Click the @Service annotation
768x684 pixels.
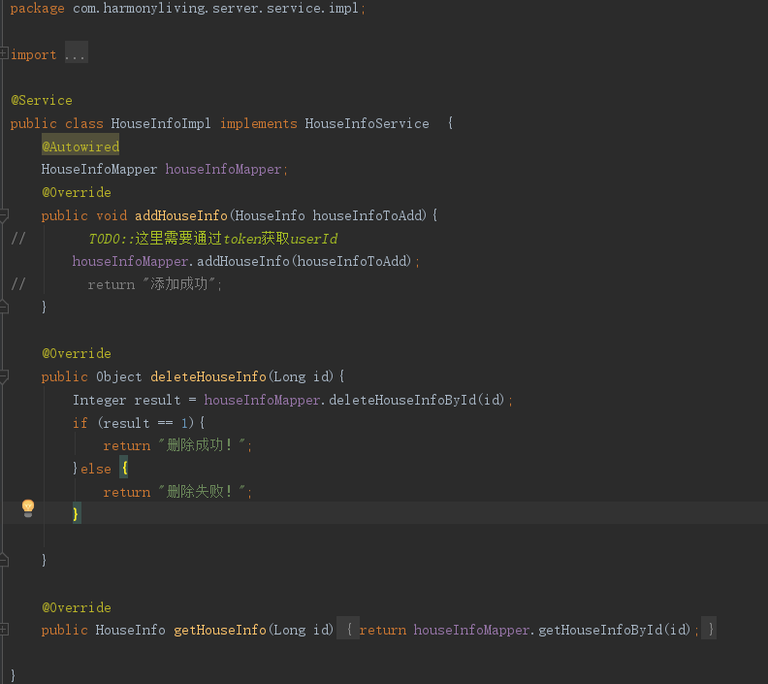pos(42,101)
